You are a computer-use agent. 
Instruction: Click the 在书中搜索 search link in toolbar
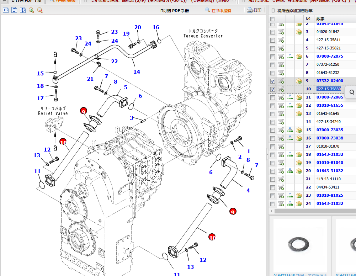(x=218, y=11)
